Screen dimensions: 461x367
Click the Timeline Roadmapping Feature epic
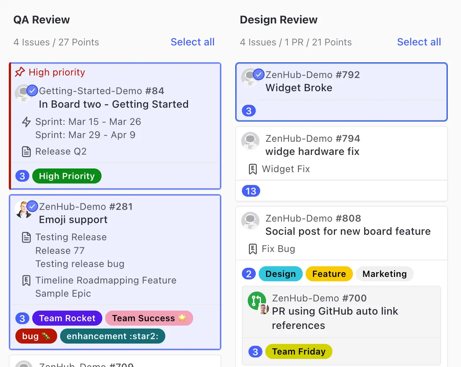point(106,281)
